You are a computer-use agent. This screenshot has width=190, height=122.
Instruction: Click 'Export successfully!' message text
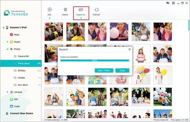tap(69, 57)
